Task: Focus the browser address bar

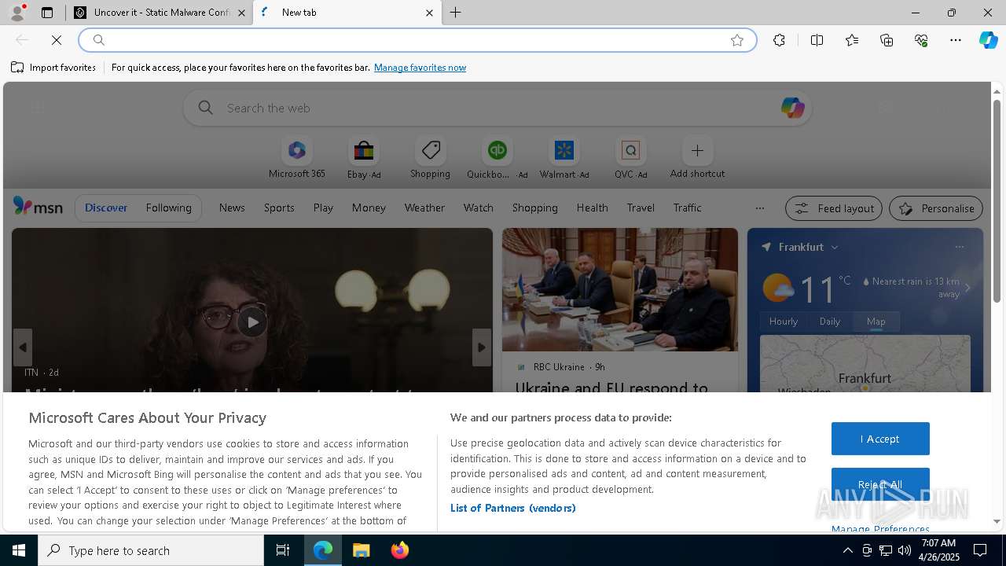Action: 417,40
